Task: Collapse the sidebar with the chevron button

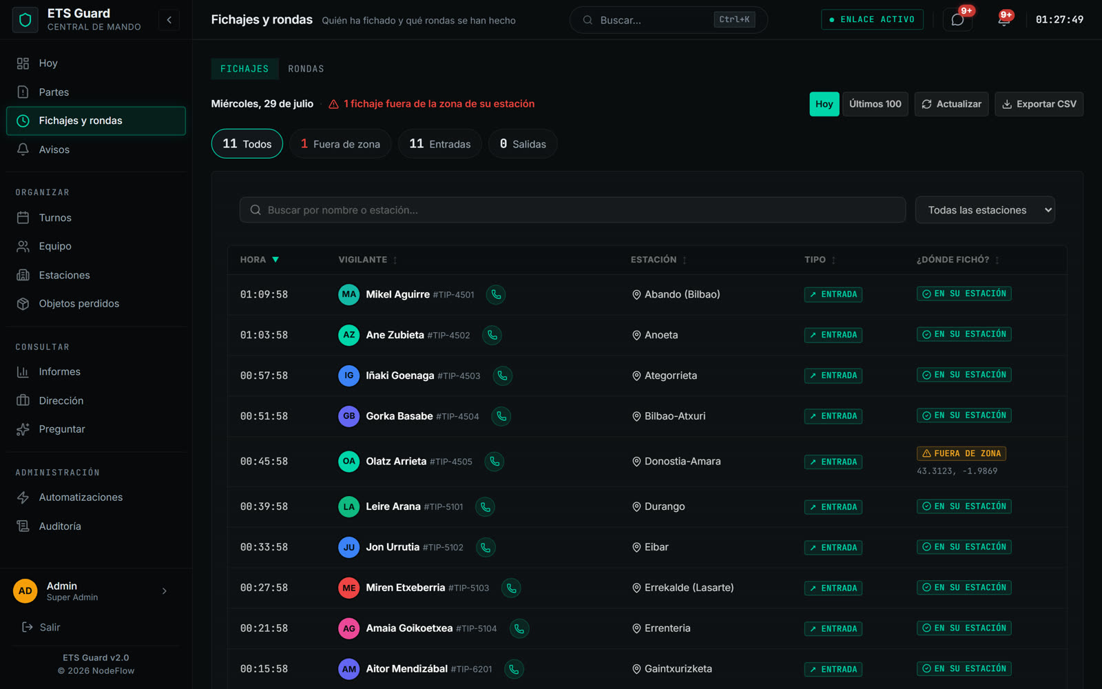Action: pos(169,20)
